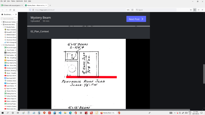Open new tab with plus button
Image resolution: width=205 pixels, height=115 pixels.
tap(50, 5)
